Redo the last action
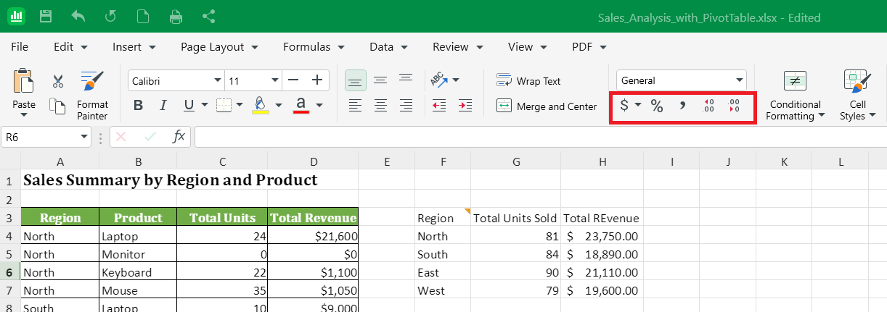The width and height of the screenshot is (887, 312). (x=110, y=16)
